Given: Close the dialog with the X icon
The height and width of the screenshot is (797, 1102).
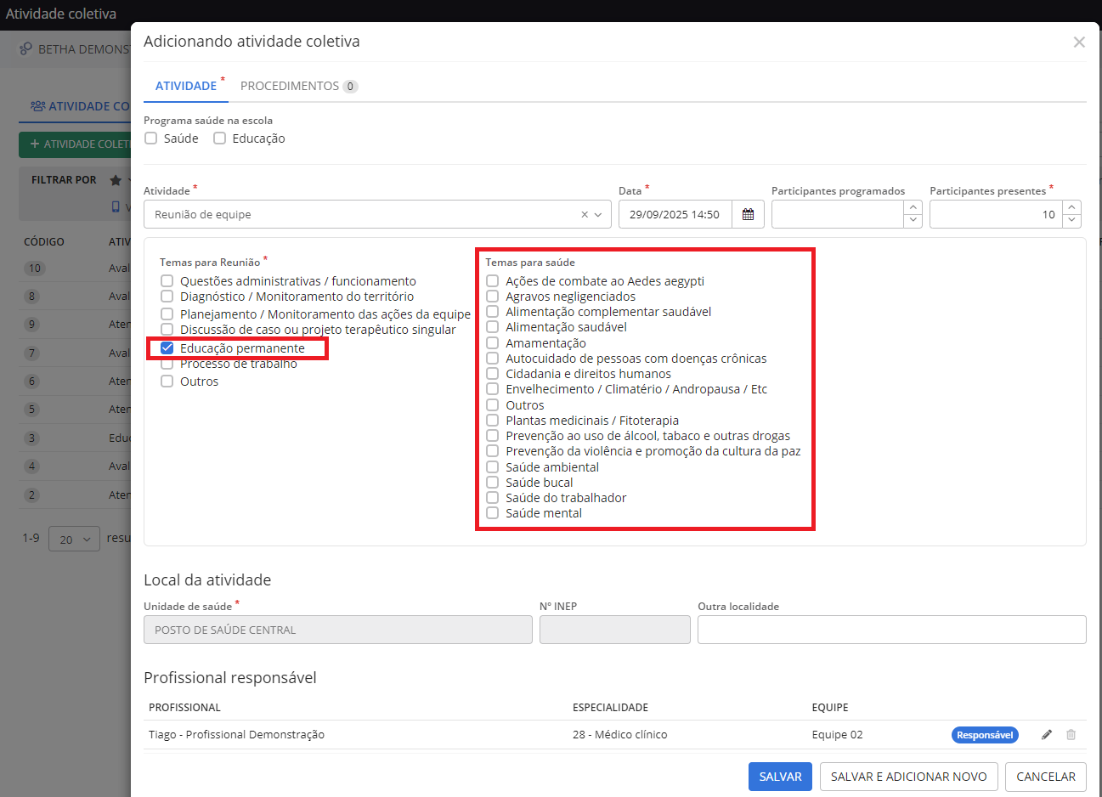Looking at the screenshot, I should [x=1079, y=42].
